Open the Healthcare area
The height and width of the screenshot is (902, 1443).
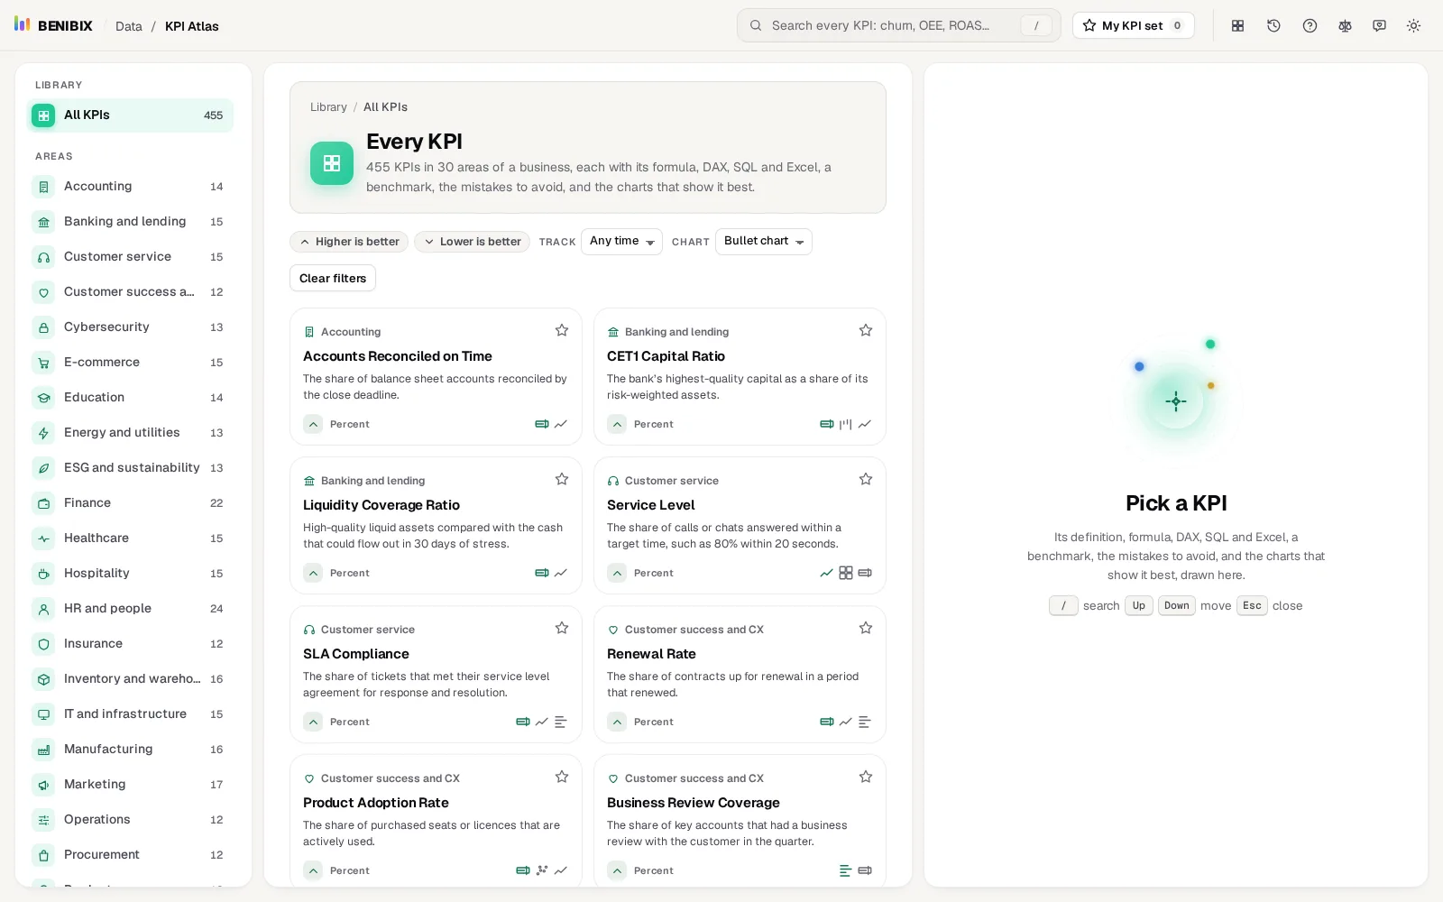tap(130, 538)
